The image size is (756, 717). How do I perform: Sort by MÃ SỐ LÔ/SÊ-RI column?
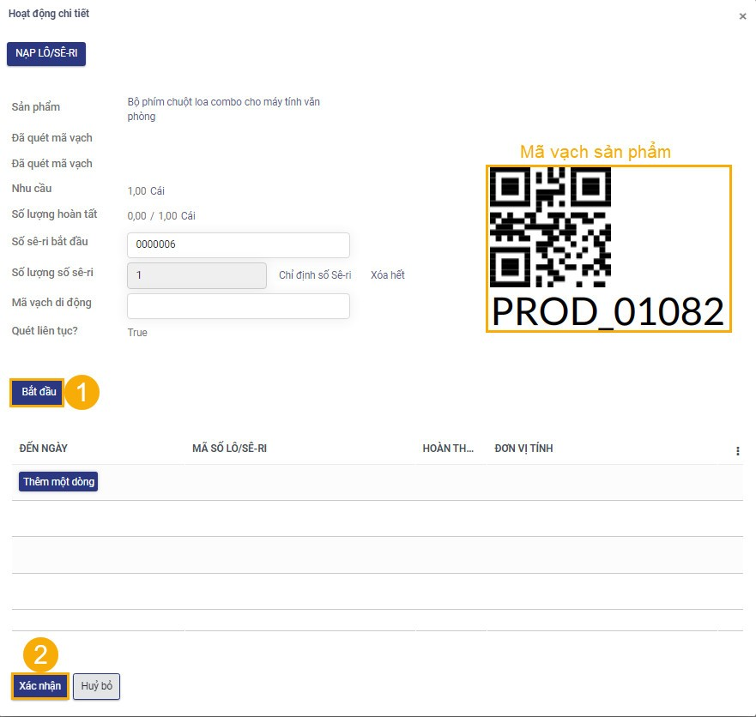229,449
